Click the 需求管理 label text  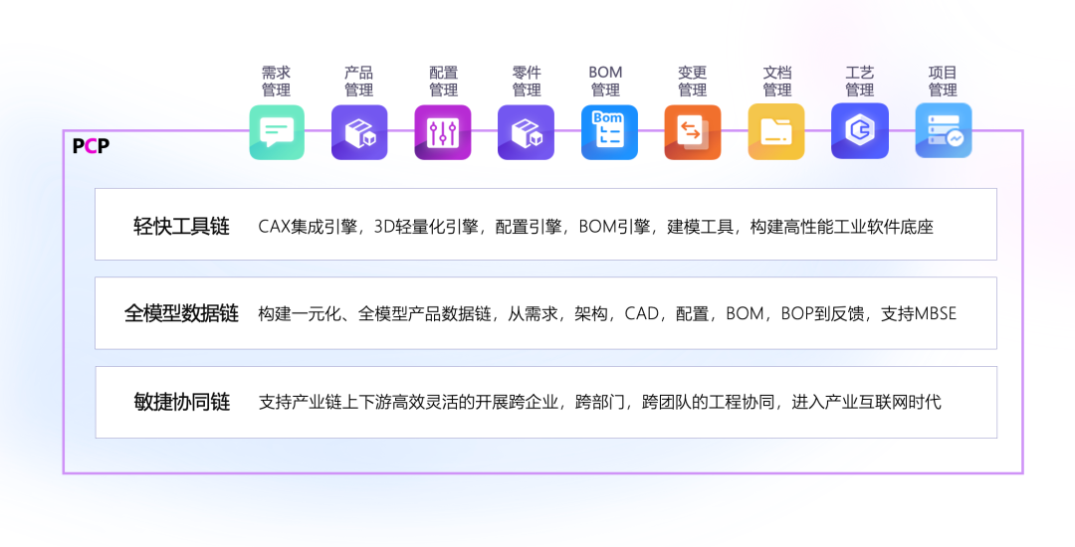tap(277, 81)
